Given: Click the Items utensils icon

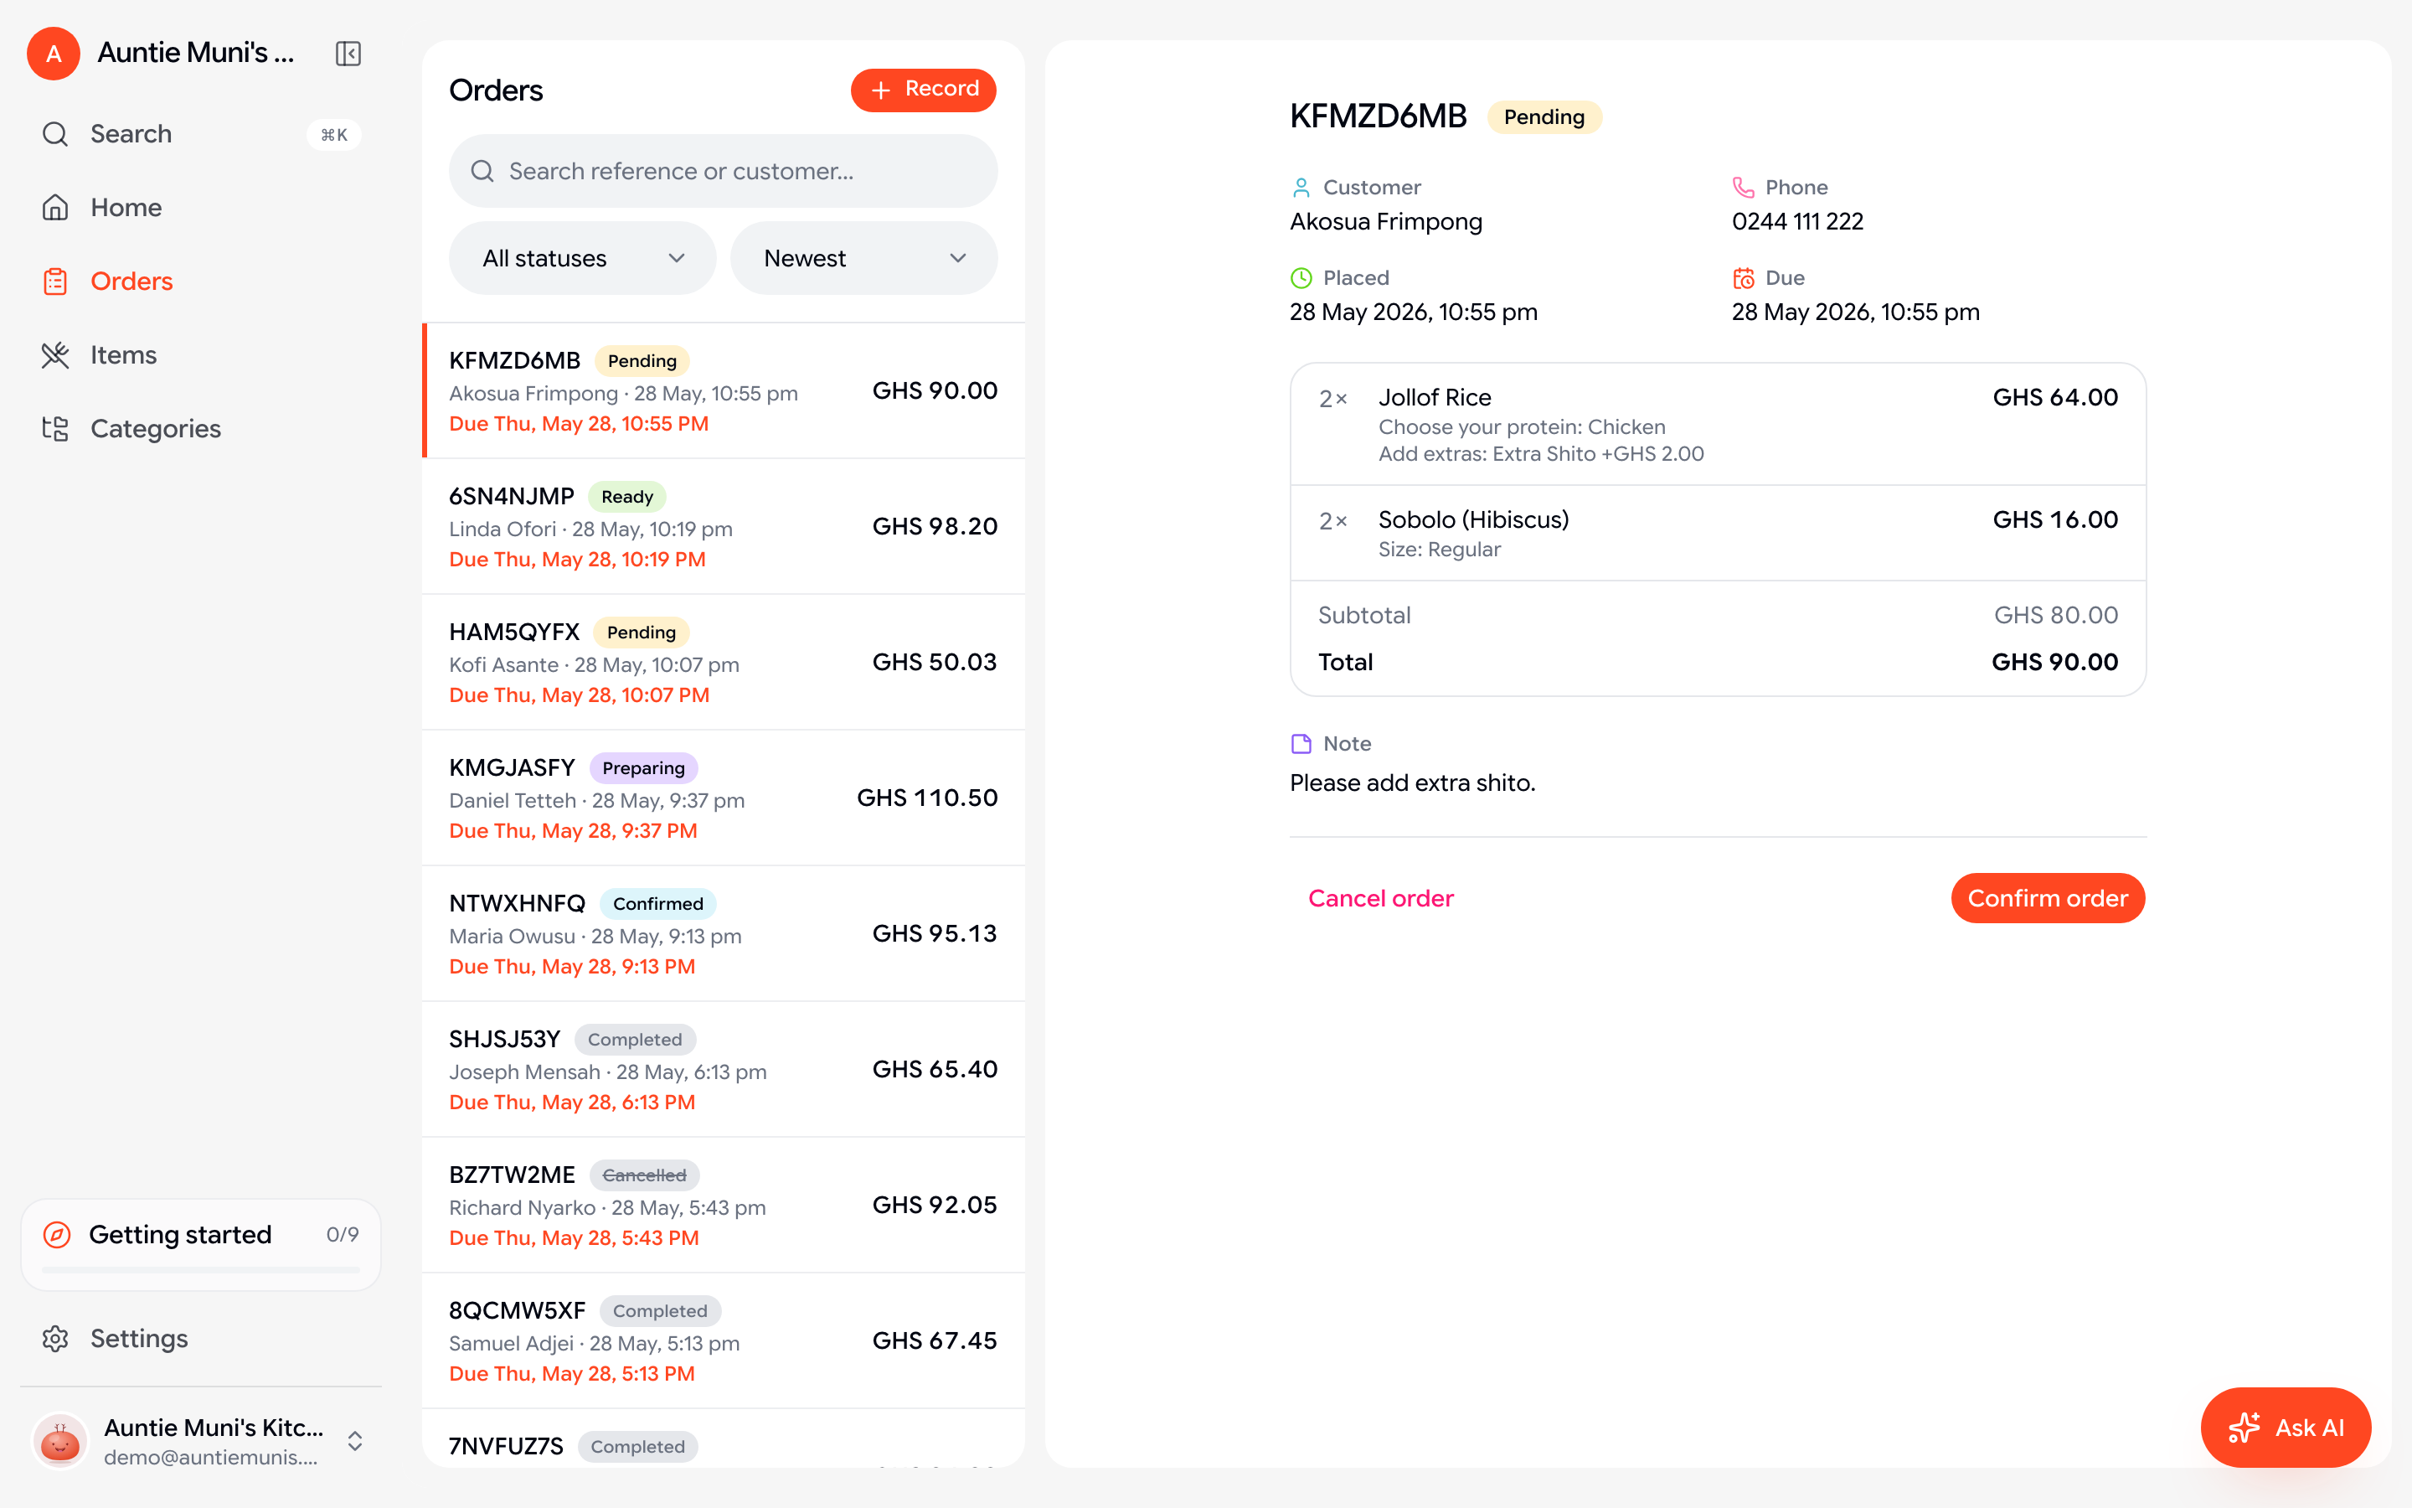Looking at the screenshot, I should tap(54, 355).
